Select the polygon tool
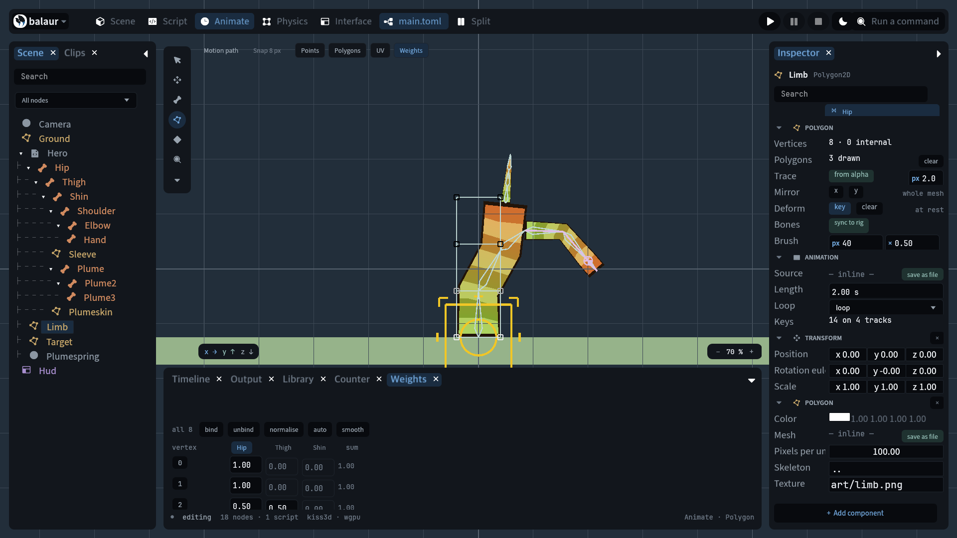The image size is (957, 538). point(177,120)
